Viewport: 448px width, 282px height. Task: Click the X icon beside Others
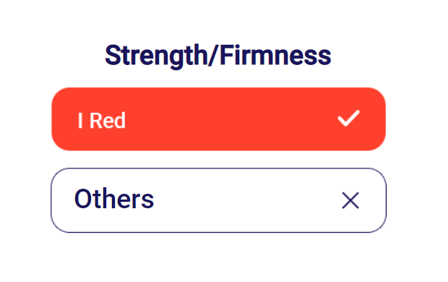[x=350, y=200]
